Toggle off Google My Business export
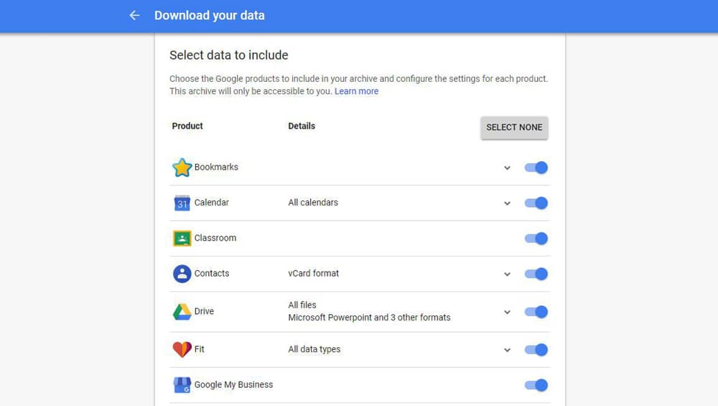 pyautogui.click(x=536, y=385)
